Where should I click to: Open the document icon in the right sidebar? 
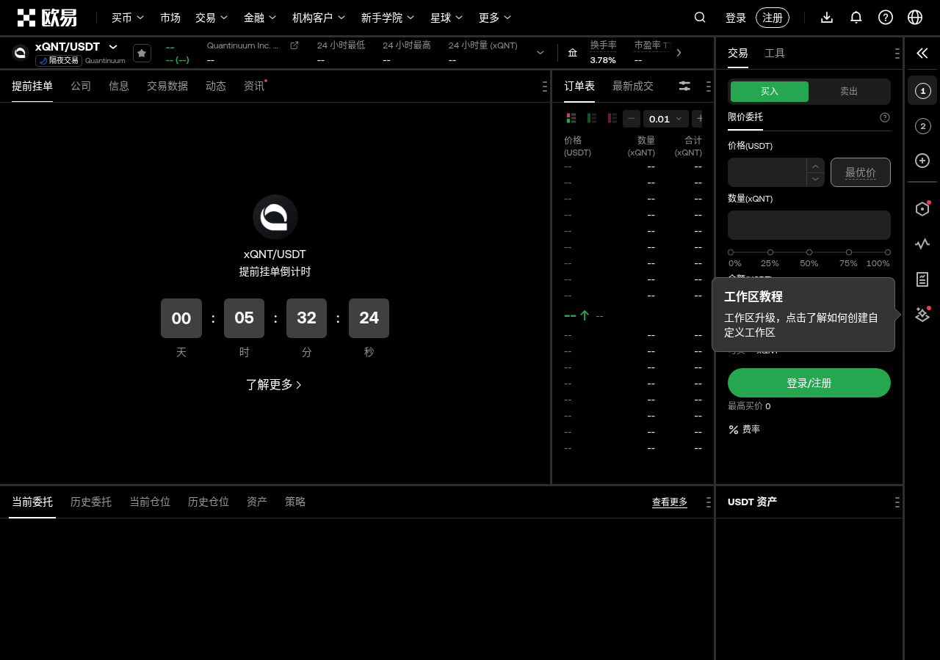[x=922, y=279]
